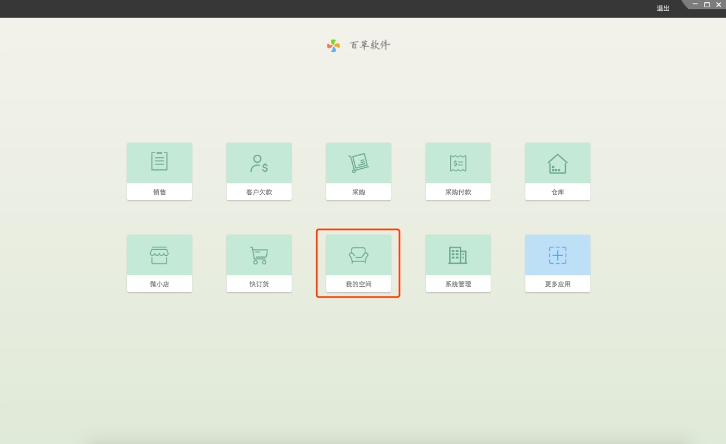Click the 更多应用 plus icon
726x444 pixels.
tap(557, 255)
